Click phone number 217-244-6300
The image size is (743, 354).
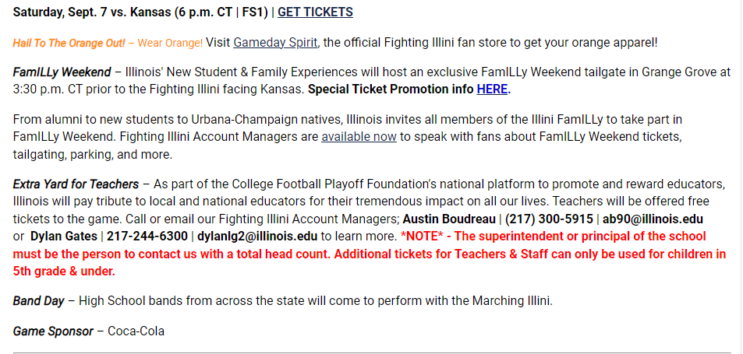pyautogui.click(x=147, y=236)
